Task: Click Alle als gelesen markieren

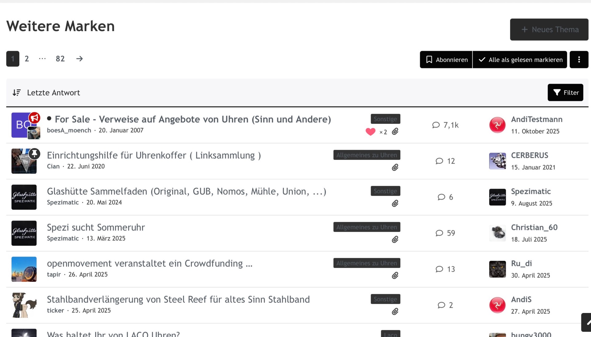Action: click(520, 60)
